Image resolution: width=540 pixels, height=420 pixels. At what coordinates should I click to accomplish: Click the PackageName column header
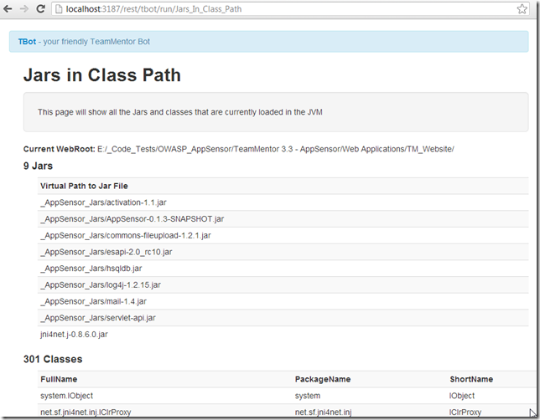click(x=323, y=379)
